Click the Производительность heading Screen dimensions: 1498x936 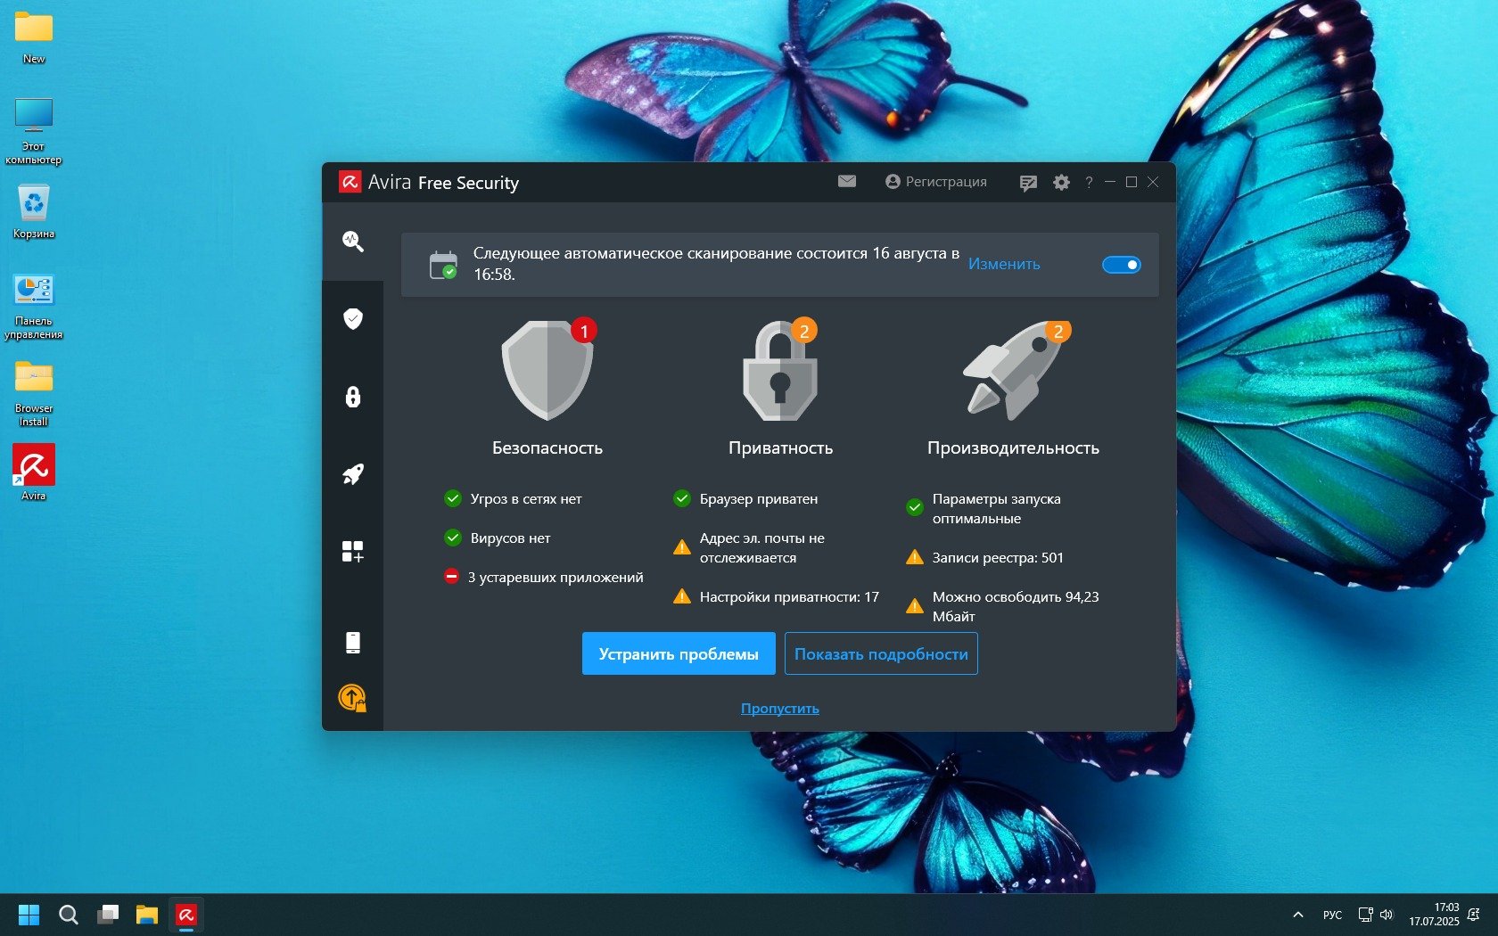click(x=1014, y=447)
